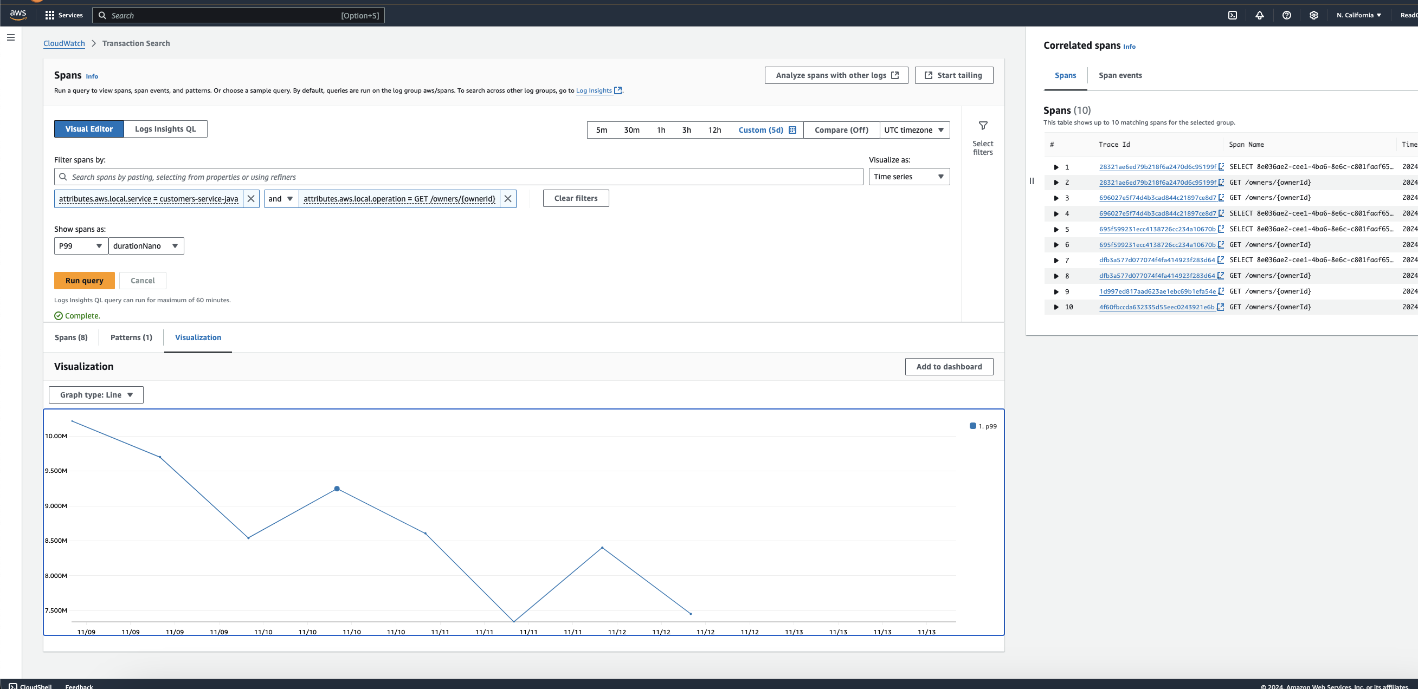This screenshot has height=689, width=1418.
Task: Open the CloudWatch breadcrumb link
Action: 64,43
